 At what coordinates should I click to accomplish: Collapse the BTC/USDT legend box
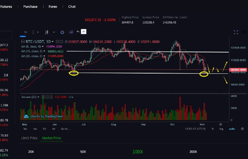click(22, 42)
